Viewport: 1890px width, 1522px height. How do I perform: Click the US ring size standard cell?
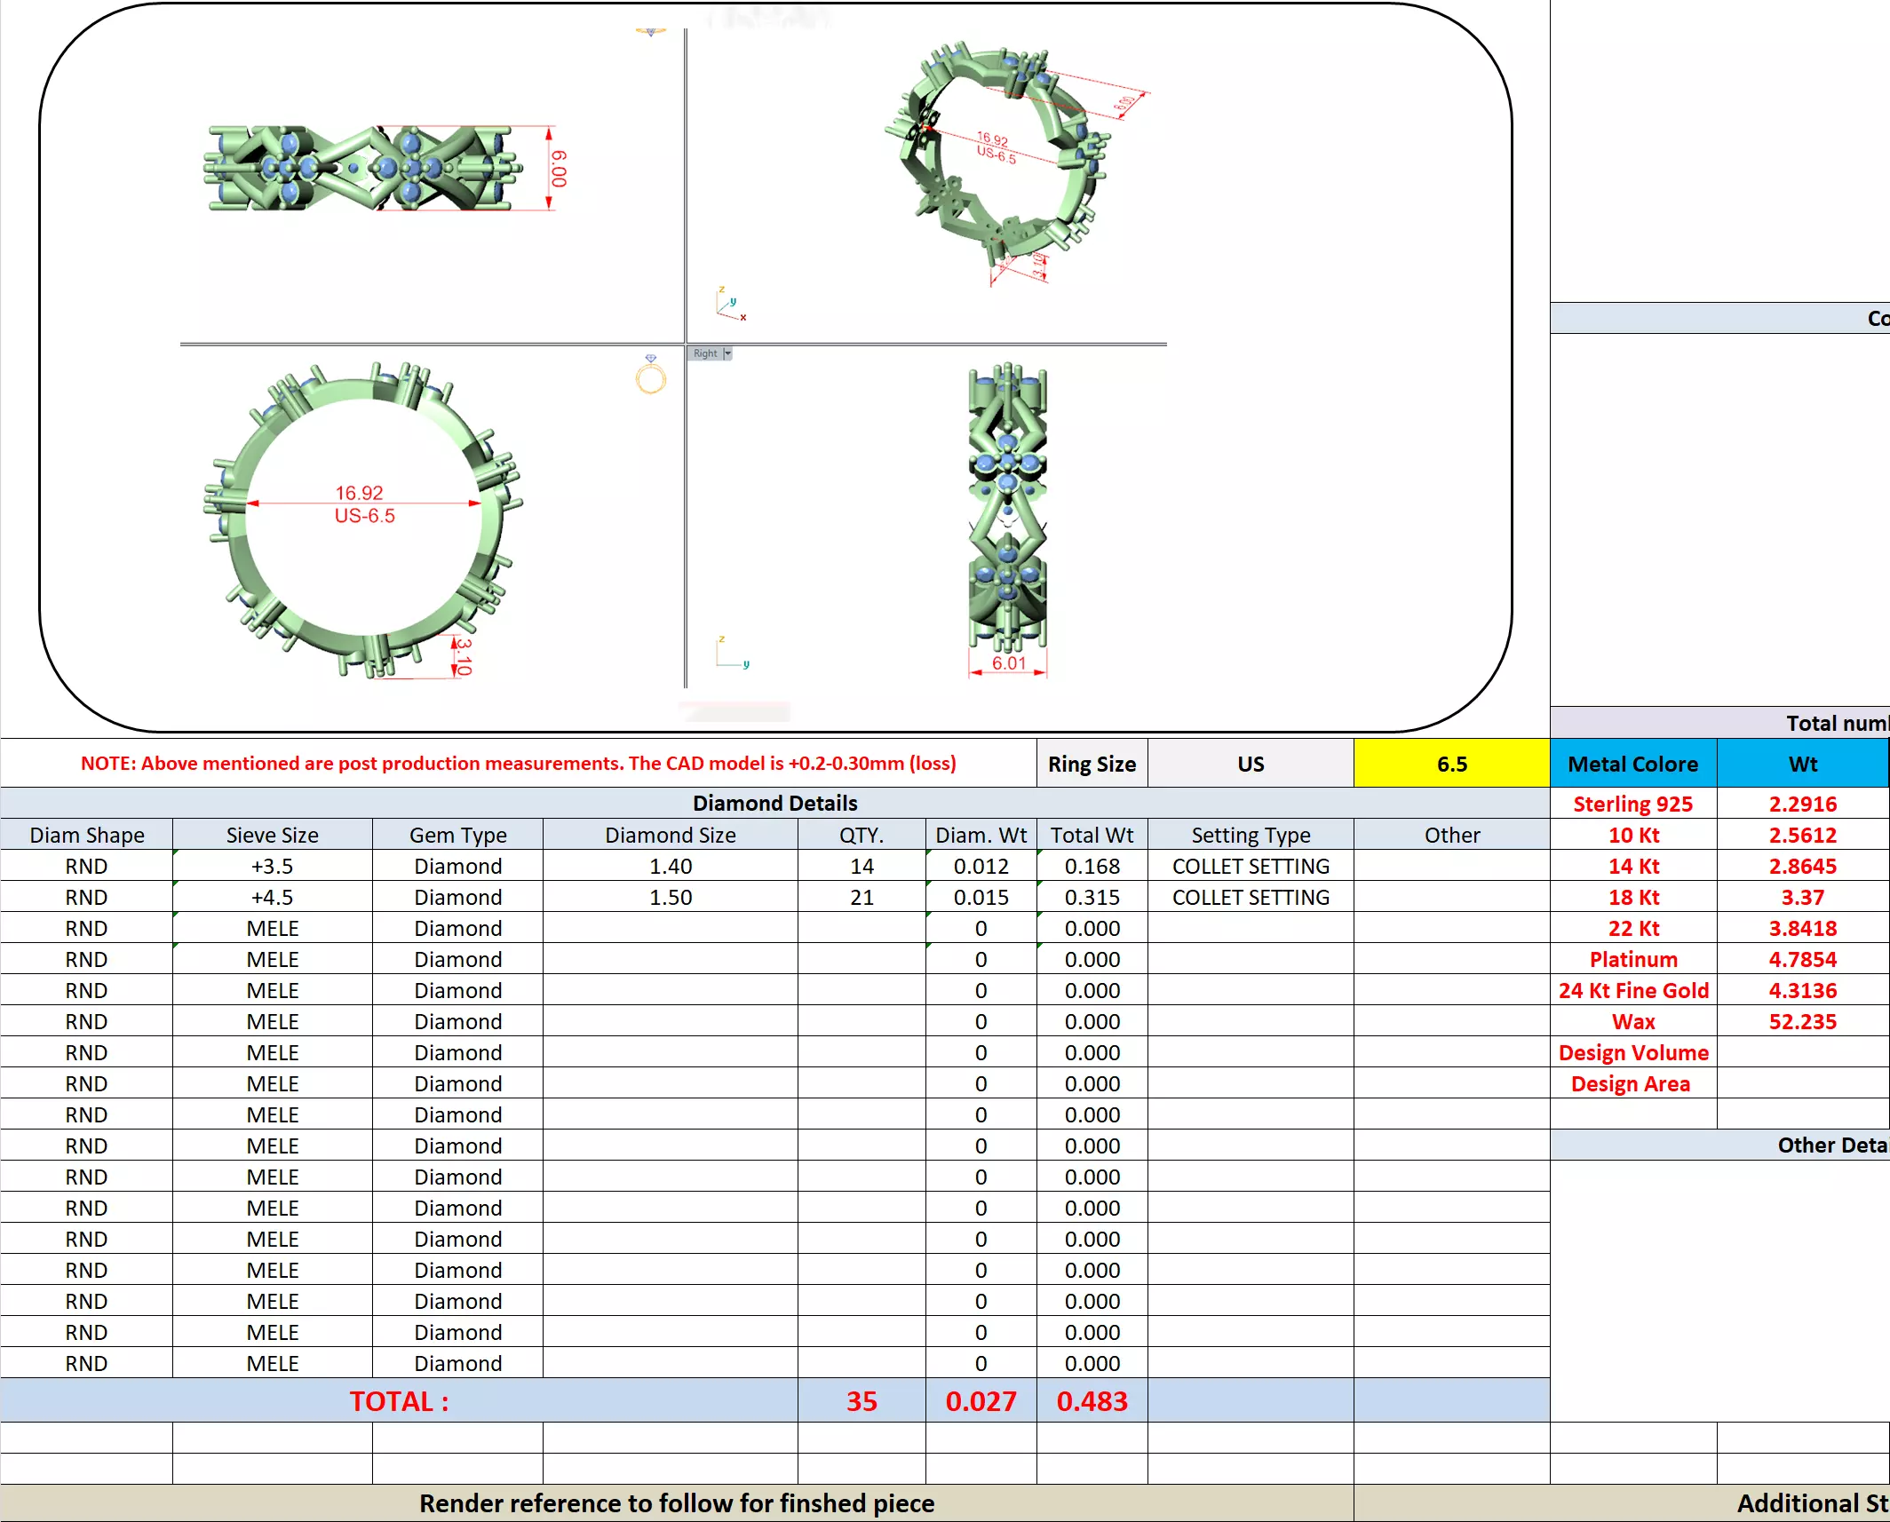click(x=1250, y=764)
